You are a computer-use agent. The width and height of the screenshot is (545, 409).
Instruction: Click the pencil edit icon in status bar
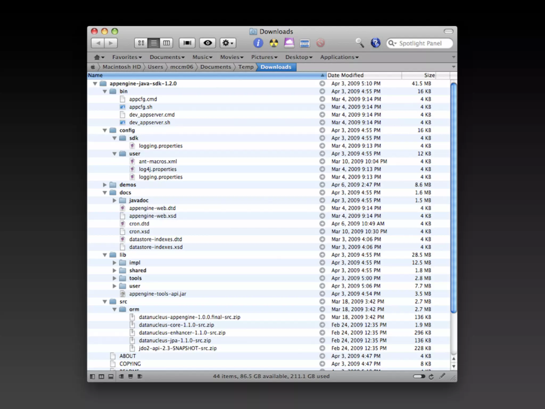coord(442,376)
